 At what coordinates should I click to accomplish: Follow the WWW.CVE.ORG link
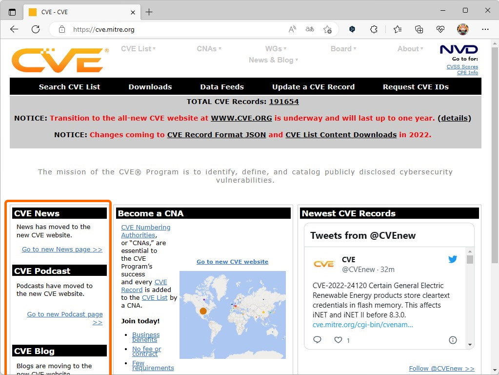point(241,118)
